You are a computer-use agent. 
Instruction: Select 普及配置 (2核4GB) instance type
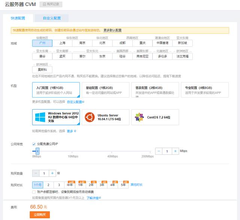(x=155, y=90)
